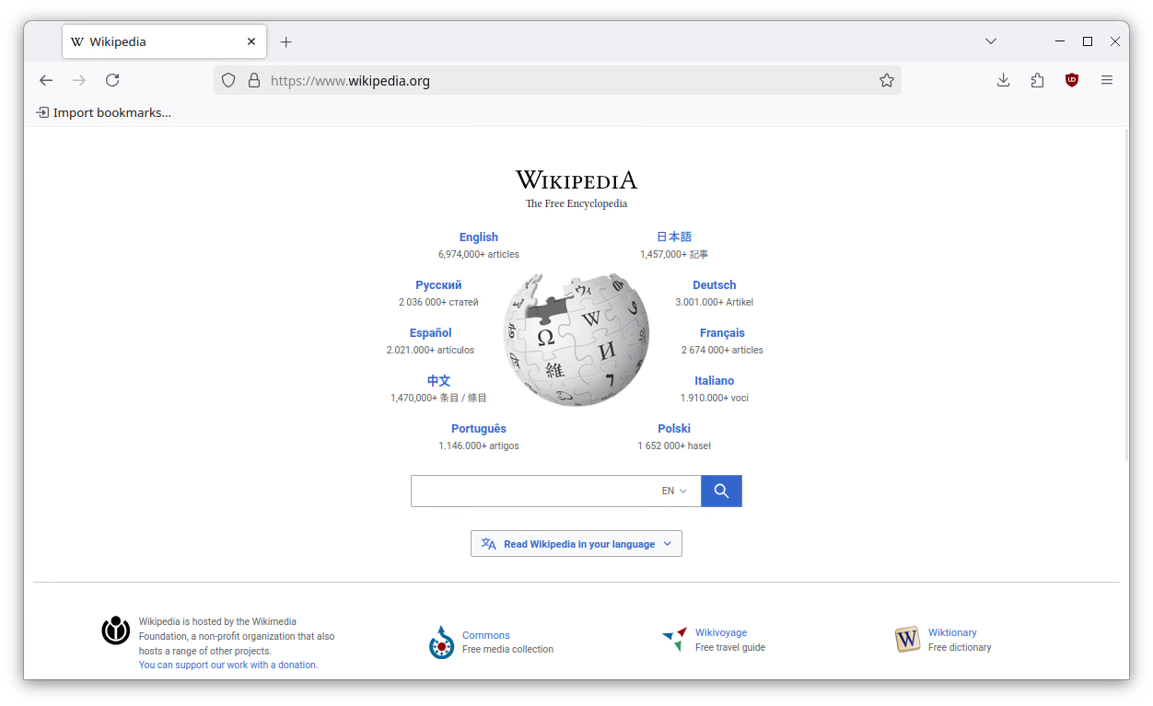Expand Read Wikipedia in your language
This screenshot has width=1153, height=706.
[576, 544]
